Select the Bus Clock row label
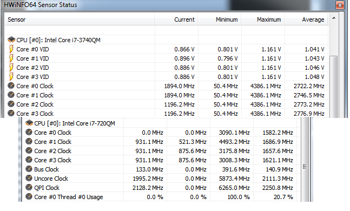Screen dimensions: 350x211 (47, 169)
